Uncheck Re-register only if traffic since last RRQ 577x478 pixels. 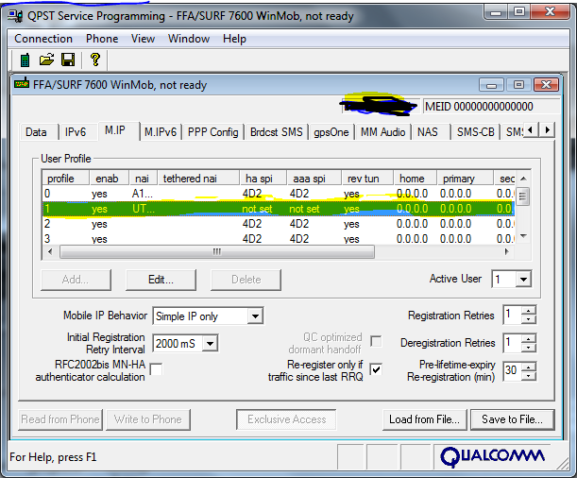[x=376, y=369]
